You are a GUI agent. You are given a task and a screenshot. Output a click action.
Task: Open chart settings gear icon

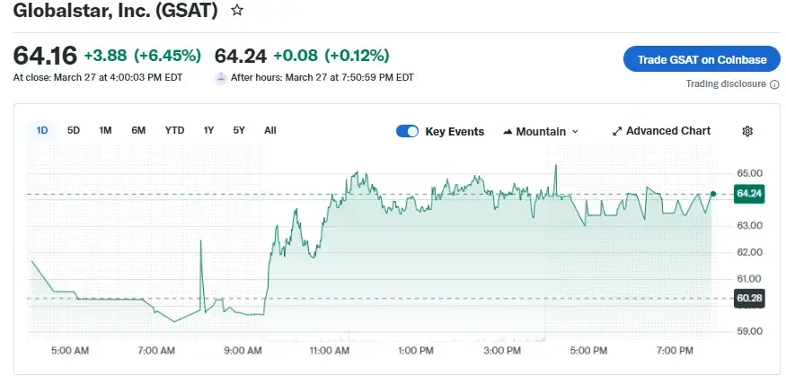[x=747, y=131]
